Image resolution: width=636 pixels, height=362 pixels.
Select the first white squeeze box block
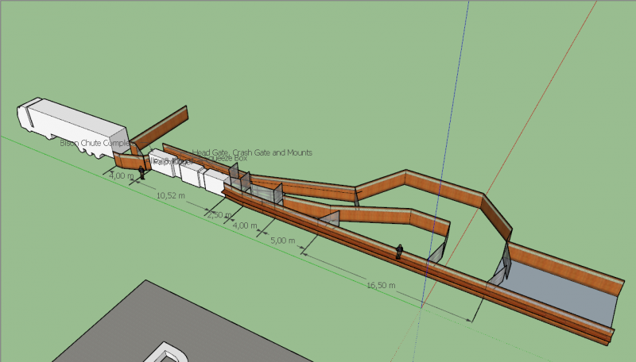click(162, 163)
